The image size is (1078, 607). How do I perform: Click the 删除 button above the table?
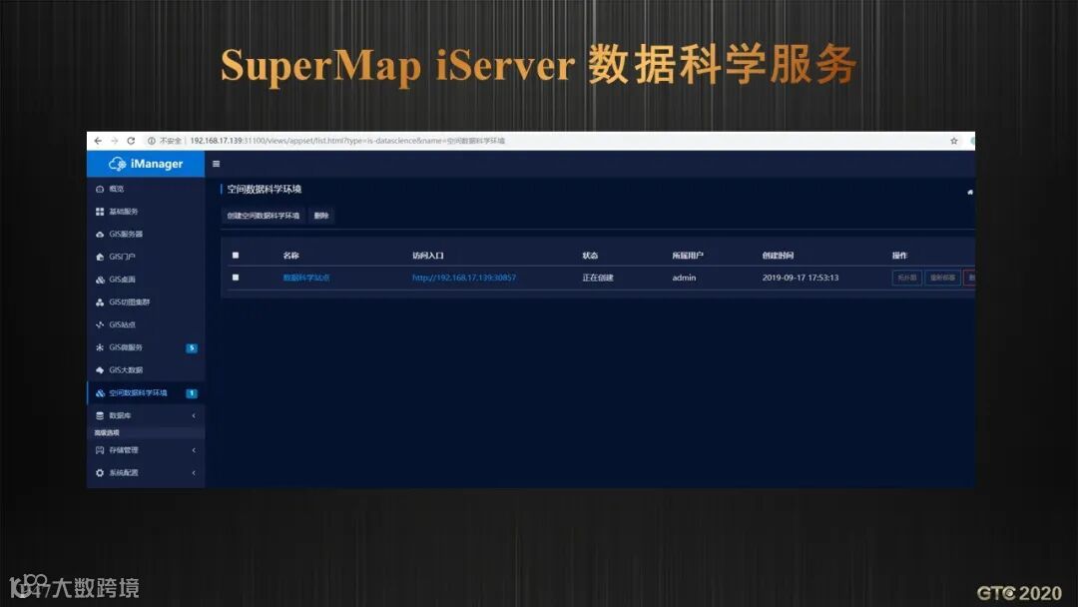click(321, 216)
